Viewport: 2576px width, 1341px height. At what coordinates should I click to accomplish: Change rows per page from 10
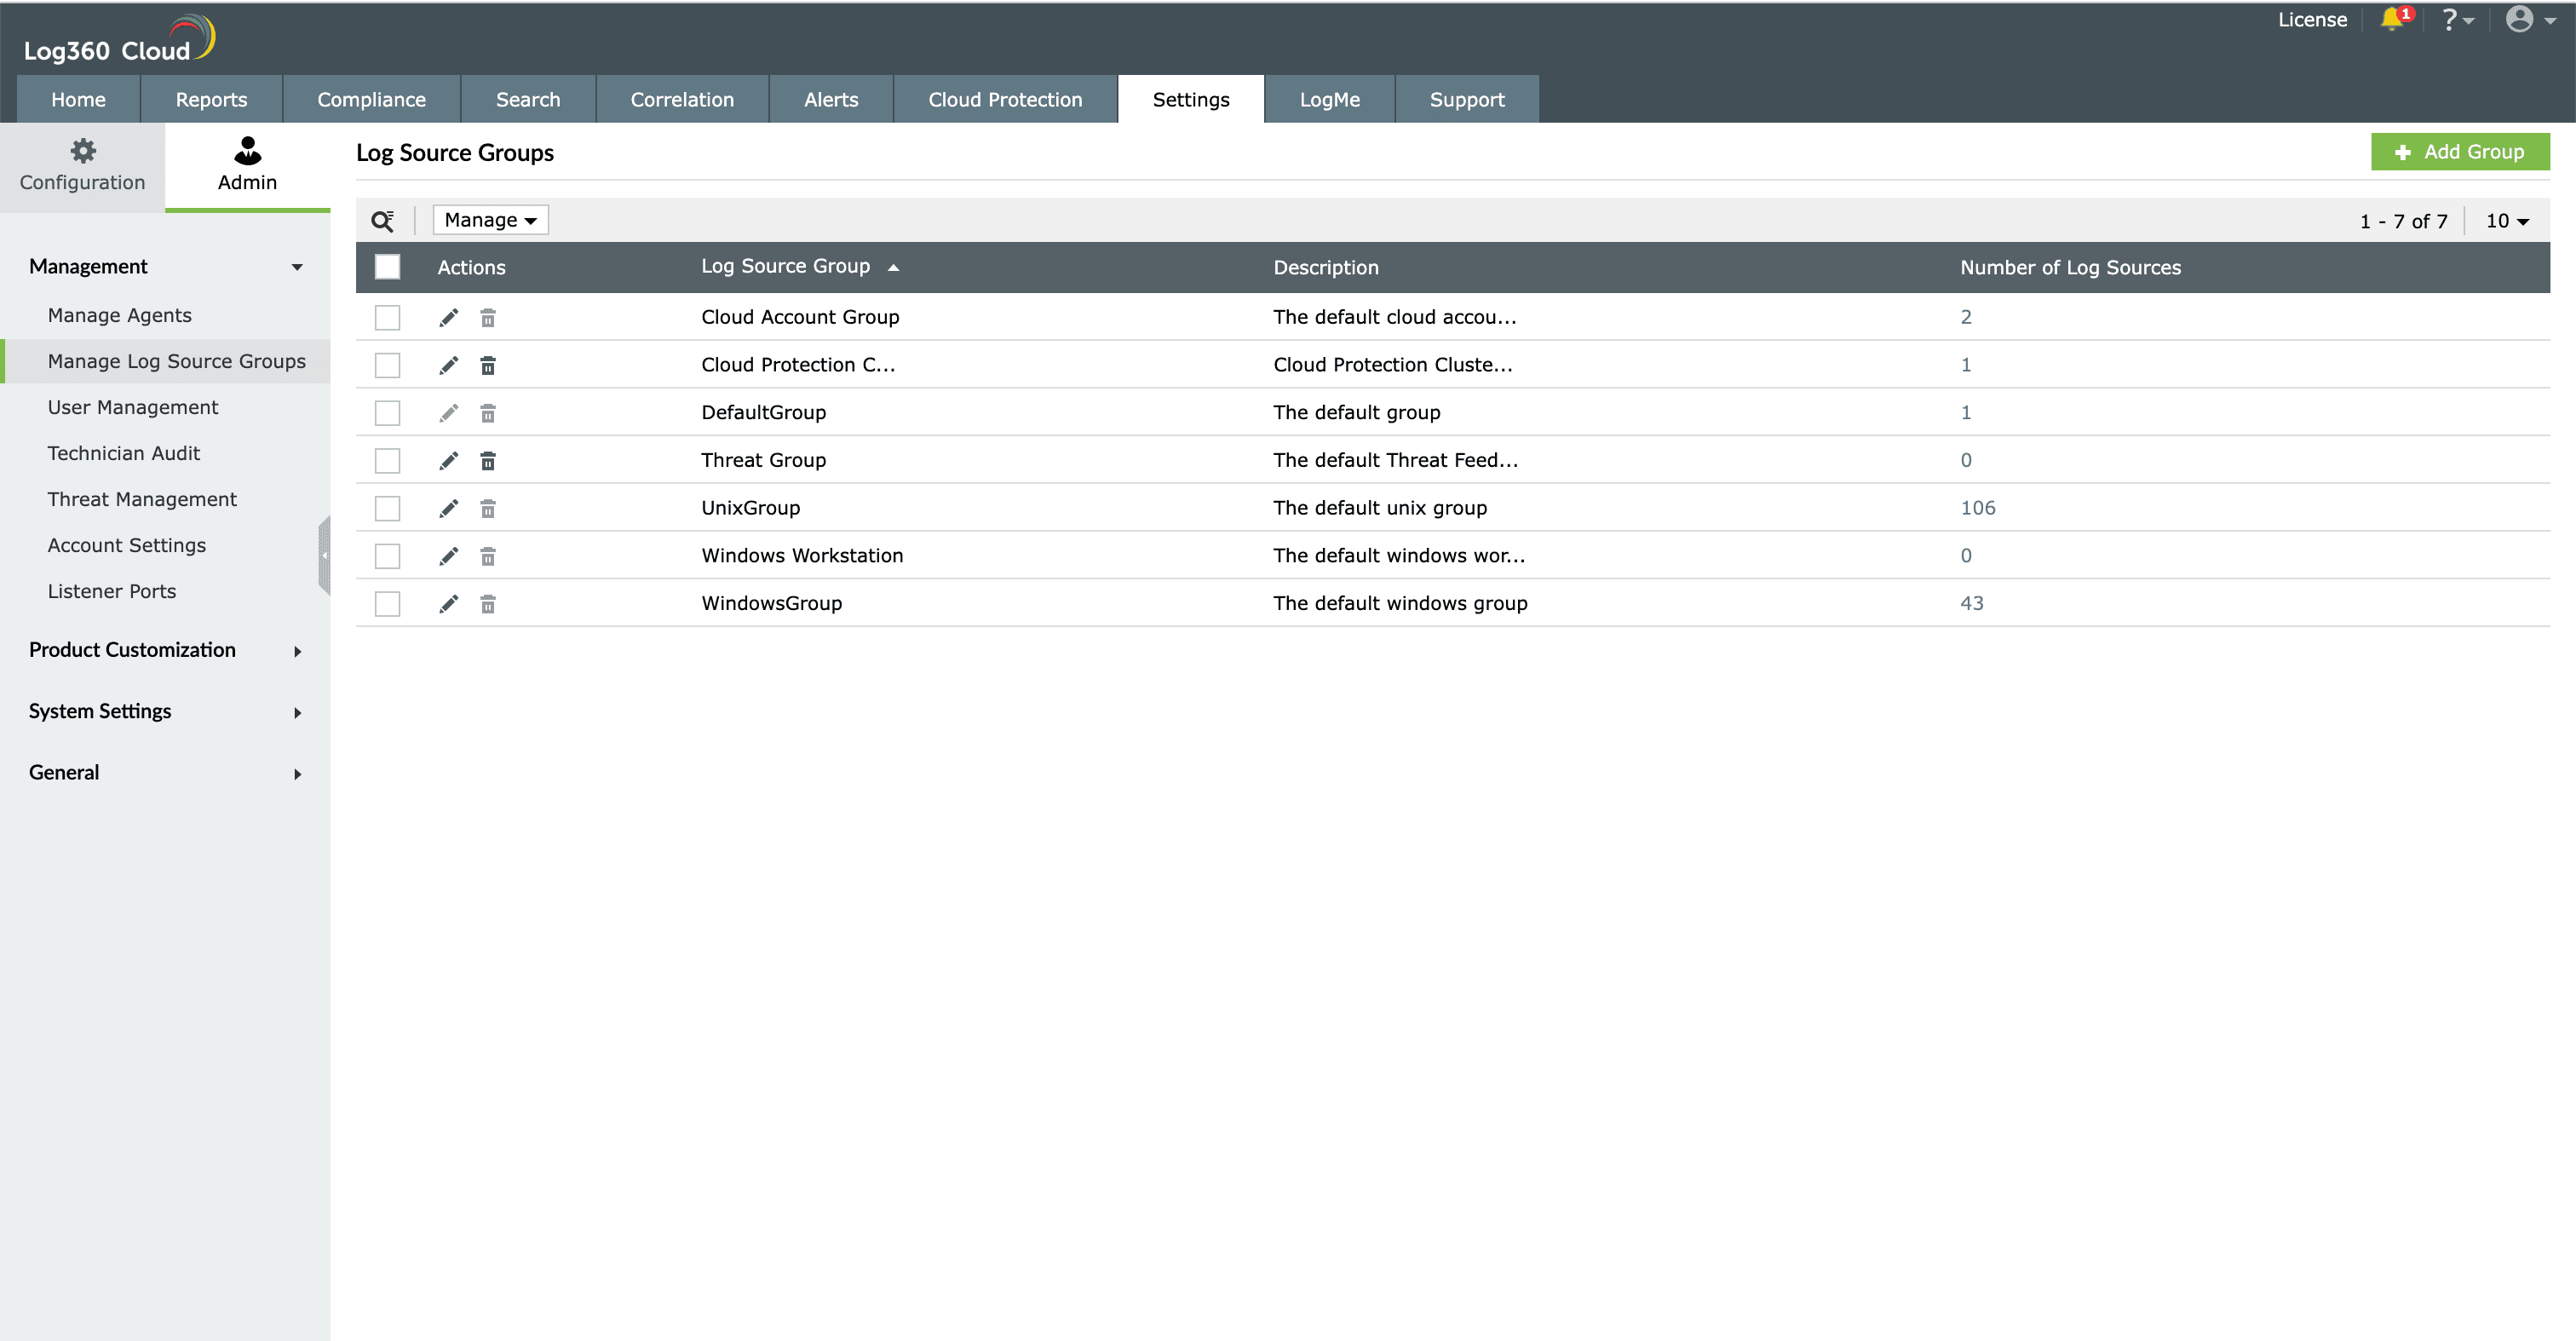2506,221
